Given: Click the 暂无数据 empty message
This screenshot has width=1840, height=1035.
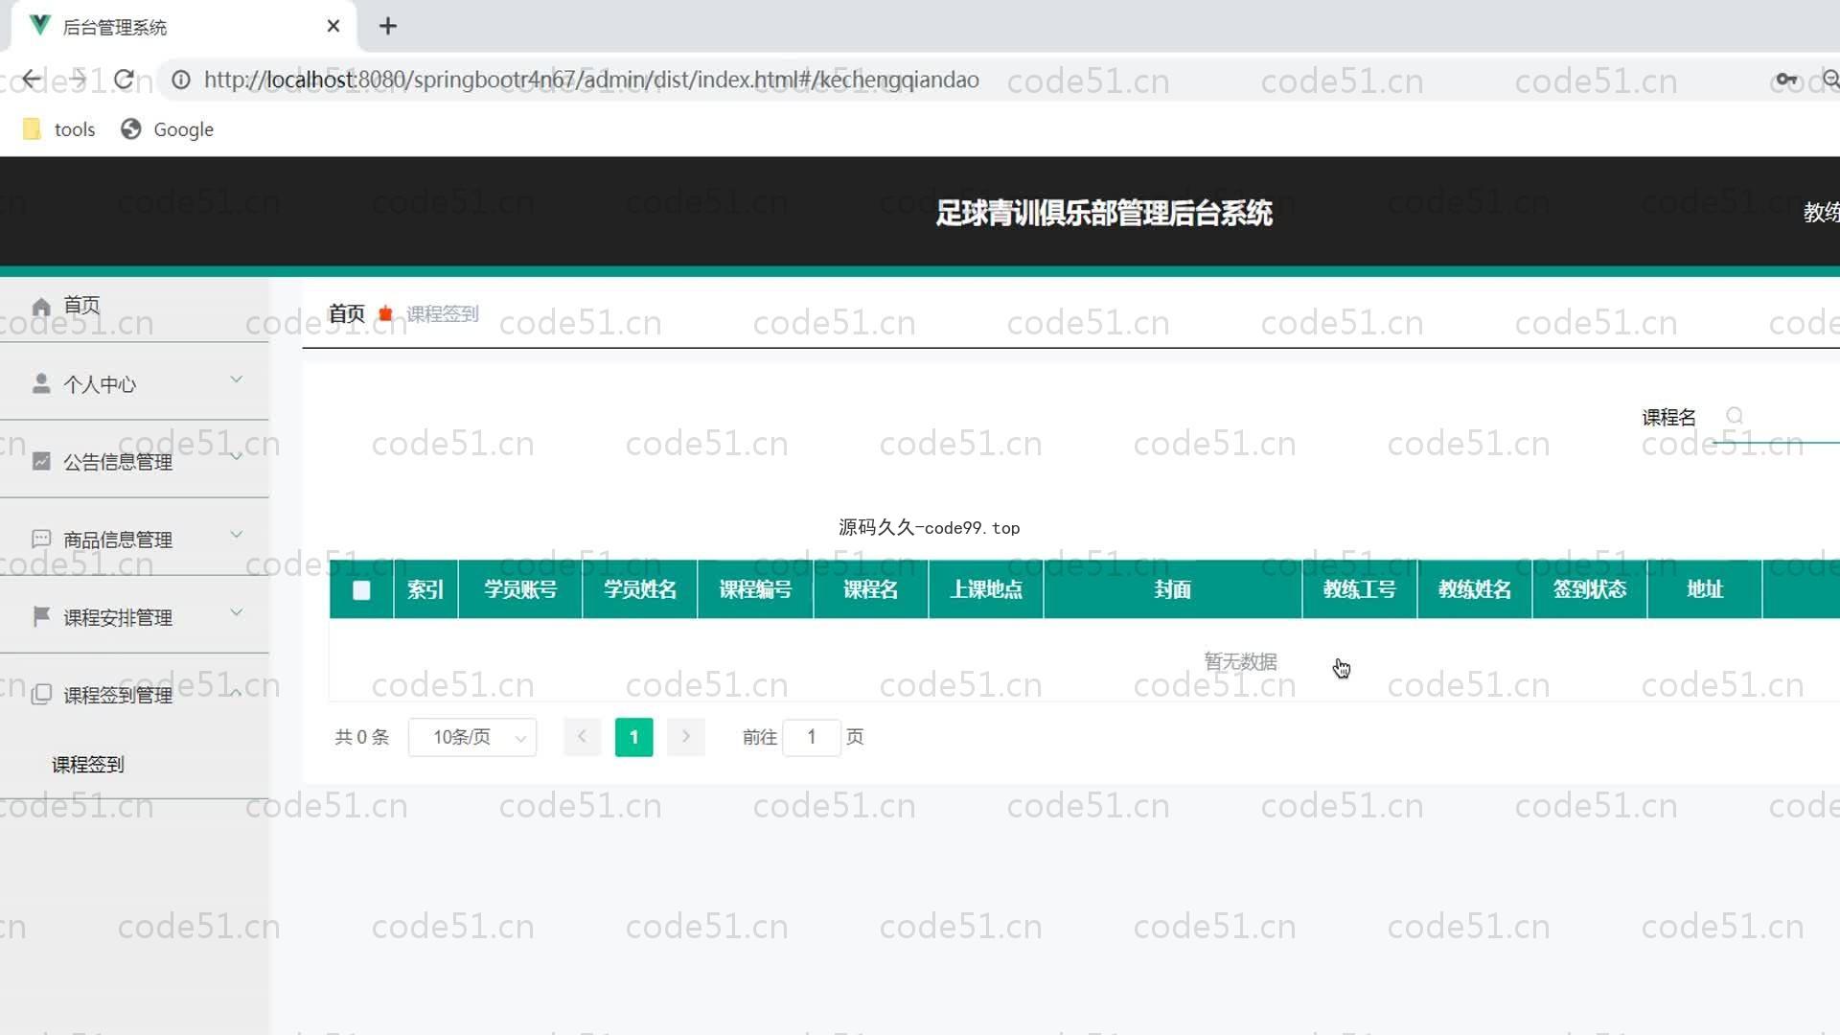Looking at the screenshot, I should (1240, 661).
